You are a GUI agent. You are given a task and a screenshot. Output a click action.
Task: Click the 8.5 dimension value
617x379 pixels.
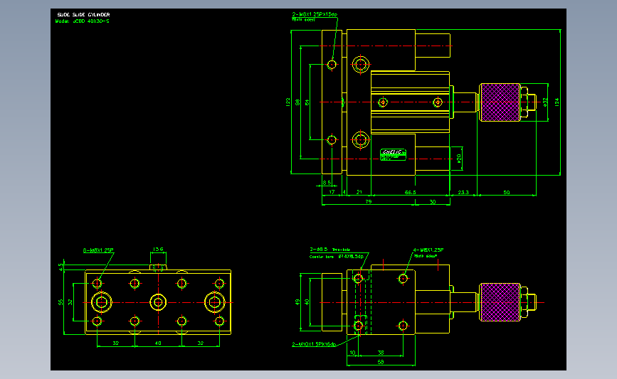327,183
